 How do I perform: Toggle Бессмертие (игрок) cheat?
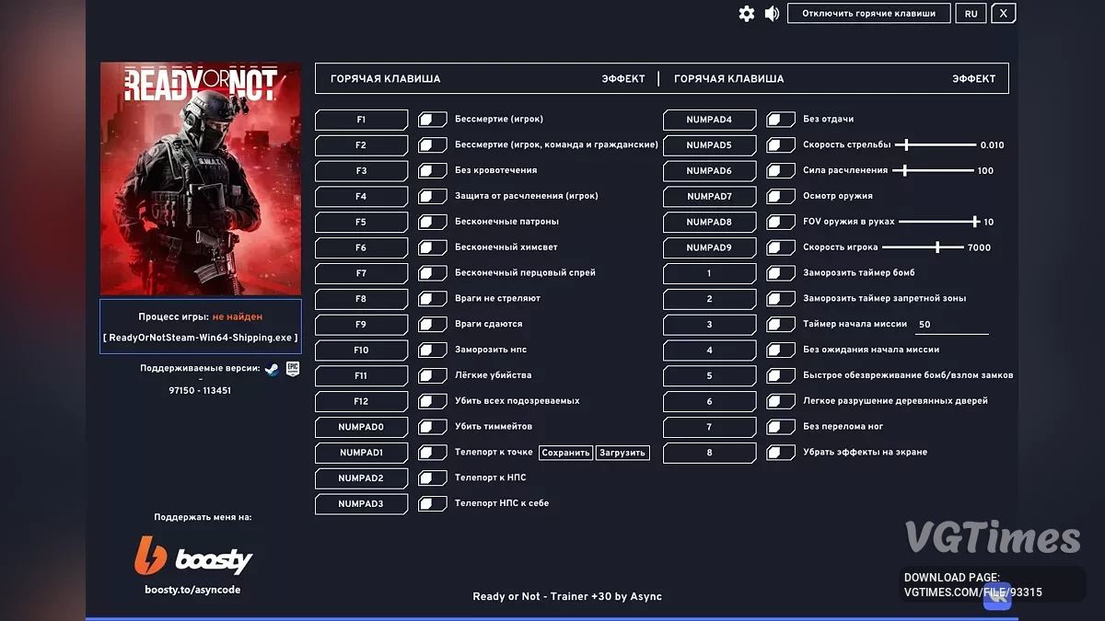432,120
